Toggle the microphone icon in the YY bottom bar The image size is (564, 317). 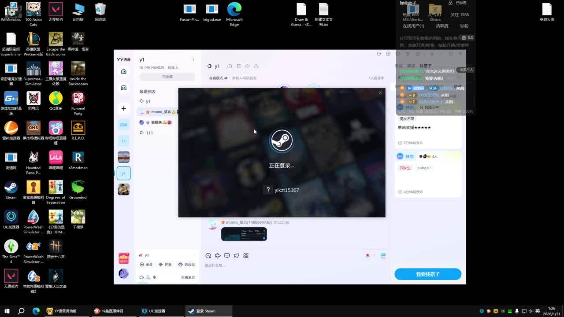coord(148,277)
